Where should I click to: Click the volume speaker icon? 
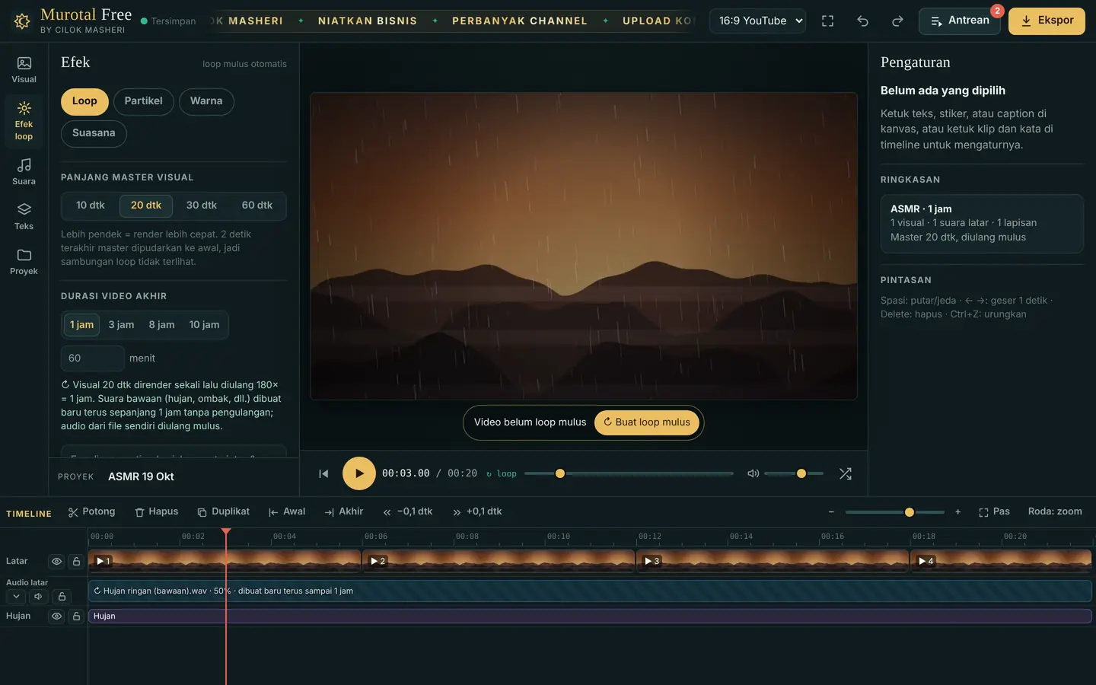753,473
